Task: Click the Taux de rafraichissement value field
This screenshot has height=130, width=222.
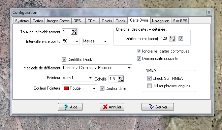Action: [67, 32]
